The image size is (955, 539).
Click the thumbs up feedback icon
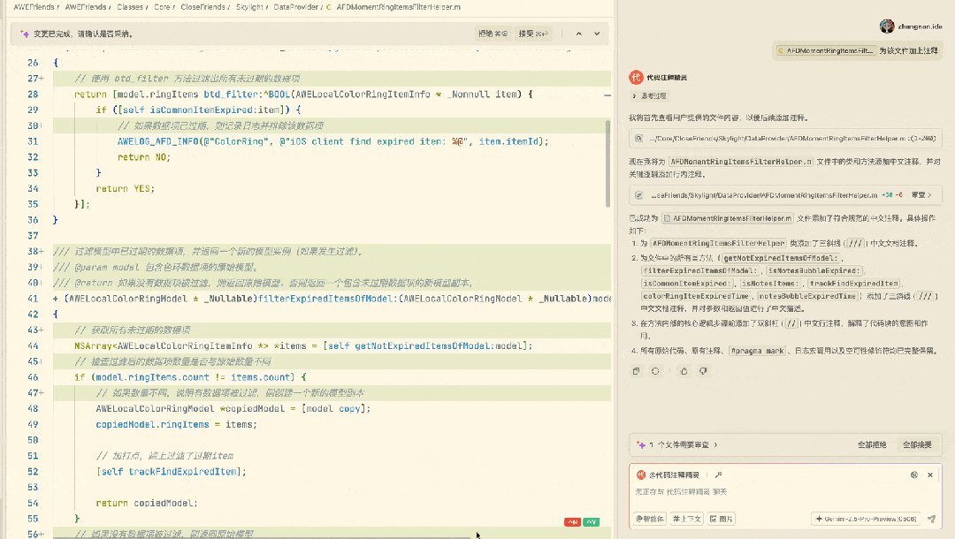pos(684,371)
